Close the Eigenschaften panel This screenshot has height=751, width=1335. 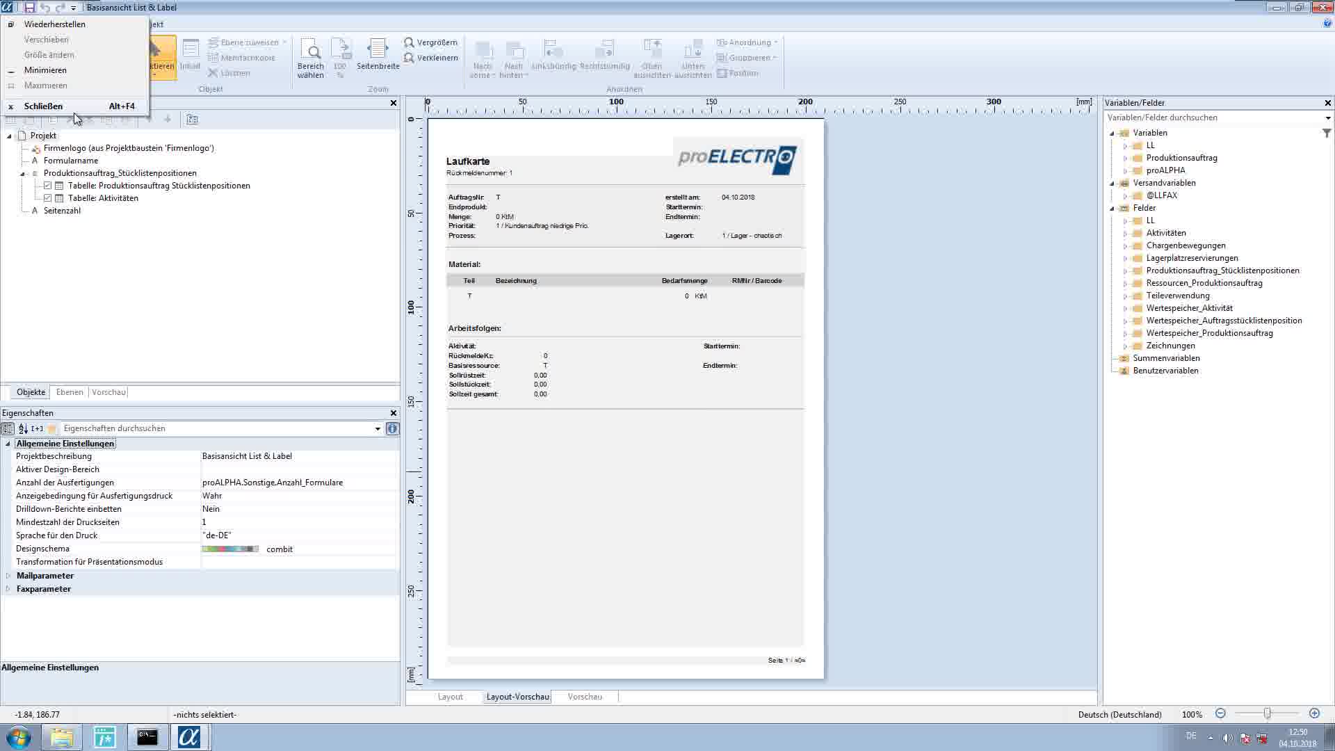(x=394, y=413)
